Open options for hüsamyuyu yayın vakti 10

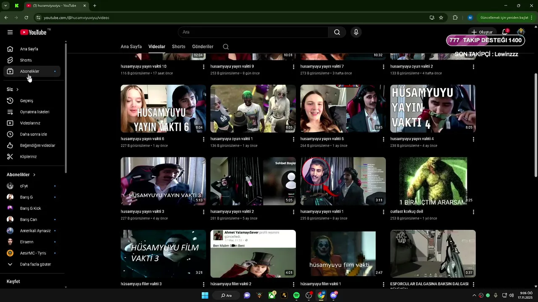pyautogui.click(x=204, y=67)
